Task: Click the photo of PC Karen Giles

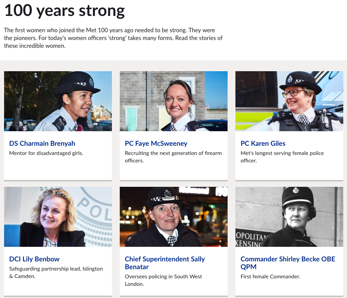Action: (289, 101)
